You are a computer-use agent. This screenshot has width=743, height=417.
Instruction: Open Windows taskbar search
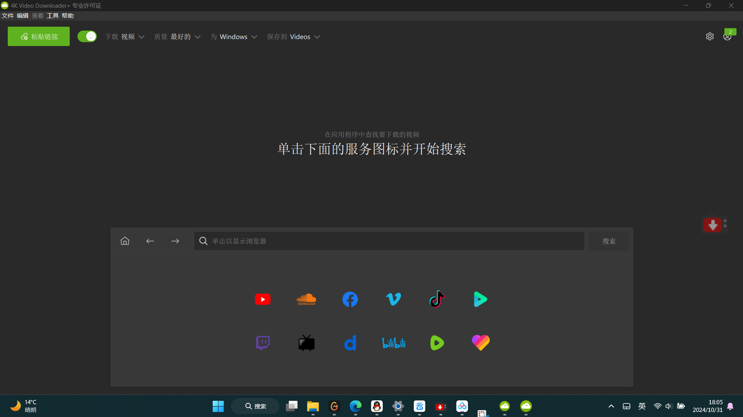255,406
